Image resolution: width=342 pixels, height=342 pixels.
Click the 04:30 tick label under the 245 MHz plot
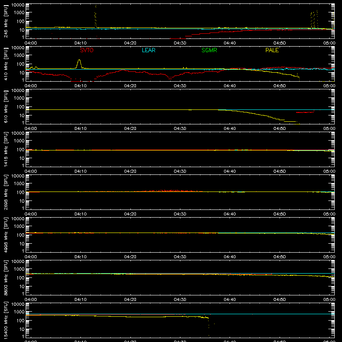pos(180,43)
